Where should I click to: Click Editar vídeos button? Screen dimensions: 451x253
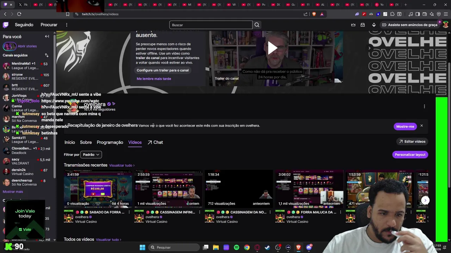tap(412, 142)
